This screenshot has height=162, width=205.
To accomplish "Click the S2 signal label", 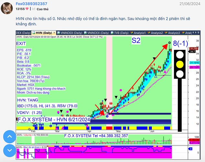I will [136, 40].
